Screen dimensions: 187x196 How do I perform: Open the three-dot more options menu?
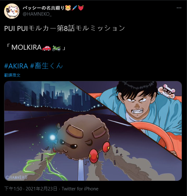click(179, 8)
